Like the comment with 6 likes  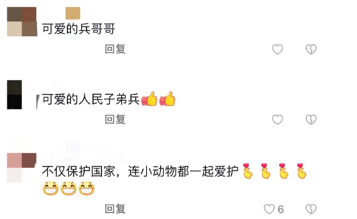pos(269,209)
